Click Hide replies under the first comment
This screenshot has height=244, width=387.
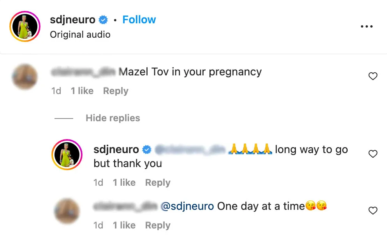tap(112, 118)
